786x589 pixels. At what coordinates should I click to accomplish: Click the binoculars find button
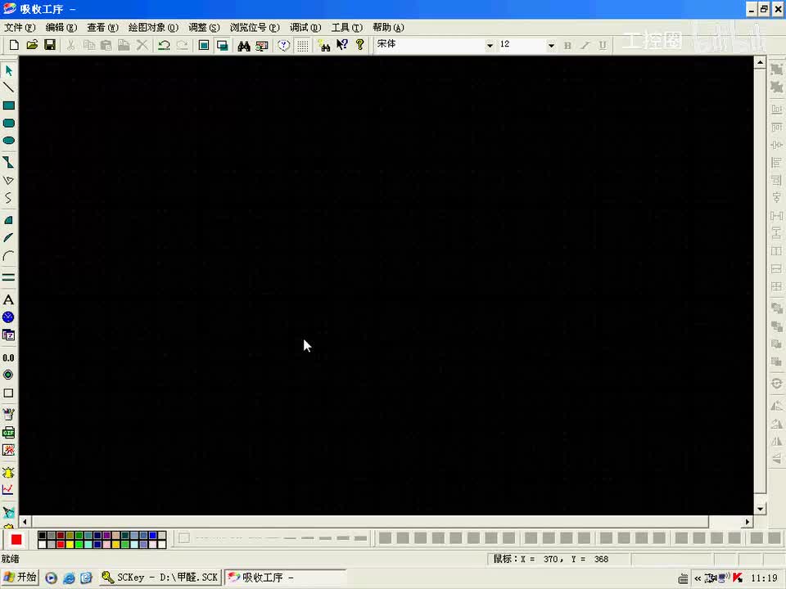click(x=244, y=46)
